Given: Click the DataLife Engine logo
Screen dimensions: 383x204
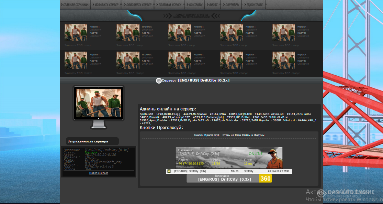Looking at the screenshot, I should coord(346,193).
